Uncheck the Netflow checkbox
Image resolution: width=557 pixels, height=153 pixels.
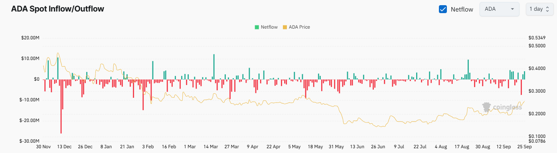click(x=442, y=9)
